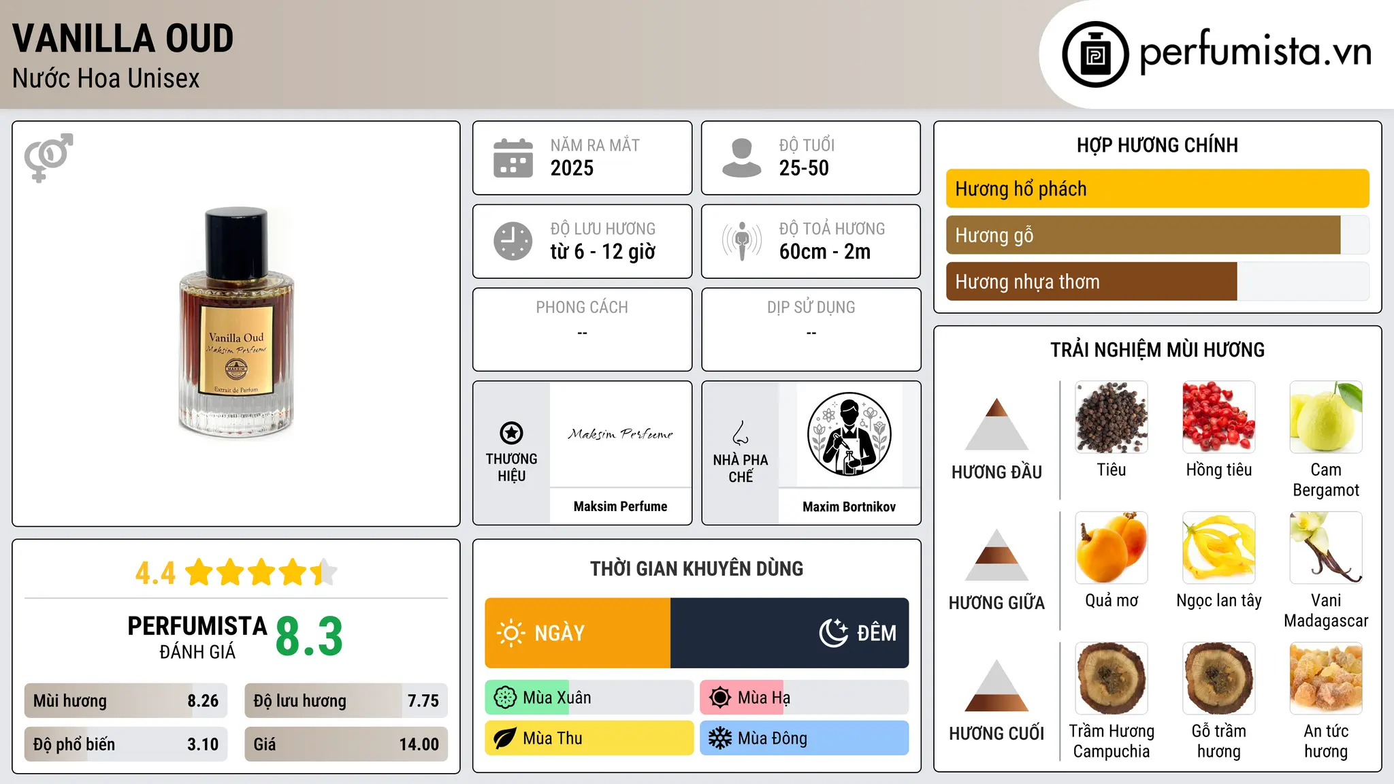The height and width of the screenshot is (784, 1394).
Task: Click the Giá 14.00 score bar
Action: pyautogui.click(x=346, y=745)
